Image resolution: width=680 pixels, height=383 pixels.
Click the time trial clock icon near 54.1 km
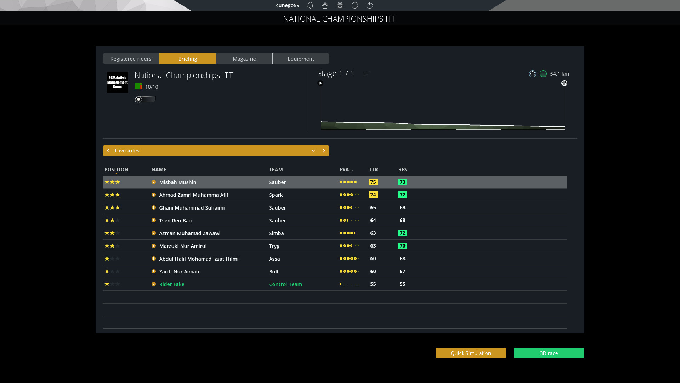[x=533, y=74]
